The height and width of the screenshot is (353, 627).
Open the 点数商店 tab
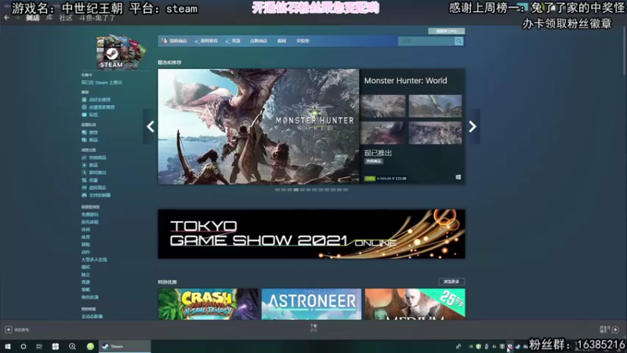coord(259,41)
